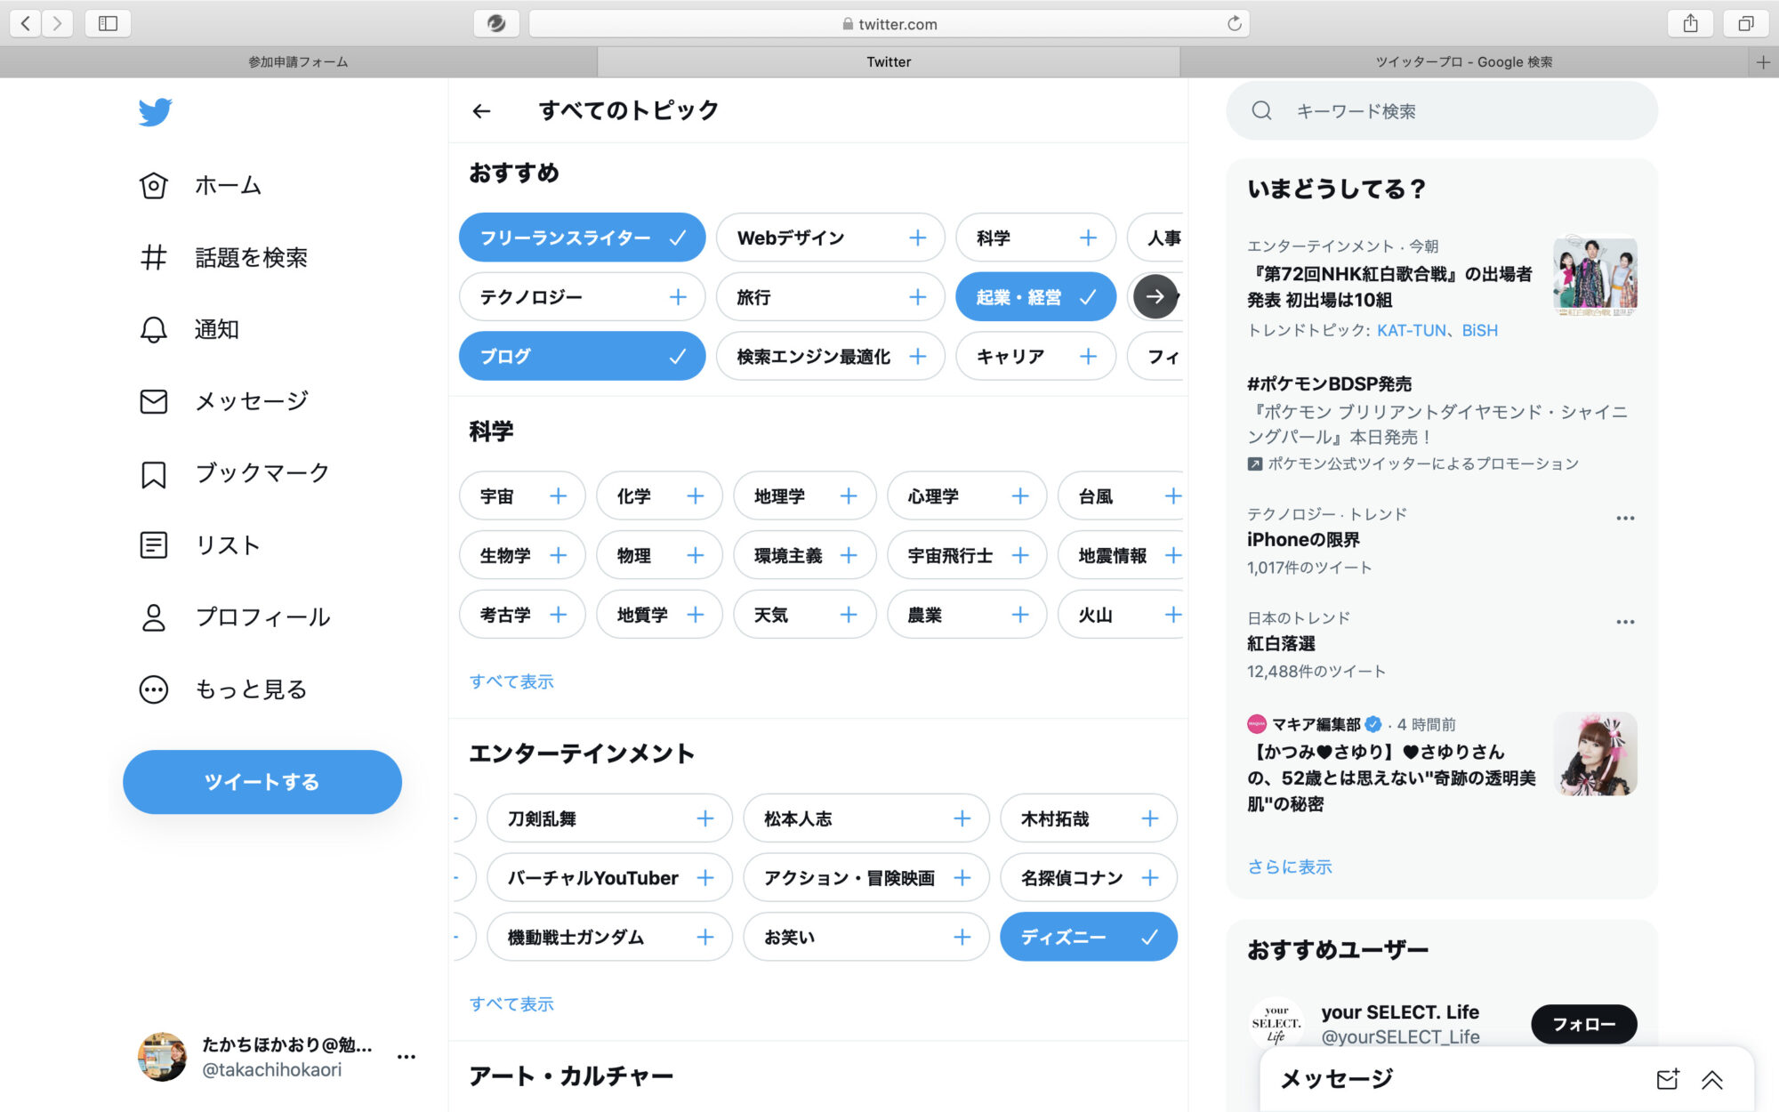Image resolution: width=1779 pixels, height=1112 pixels.
Task: Open リスト lists page
Action: (x=200, y=544)
